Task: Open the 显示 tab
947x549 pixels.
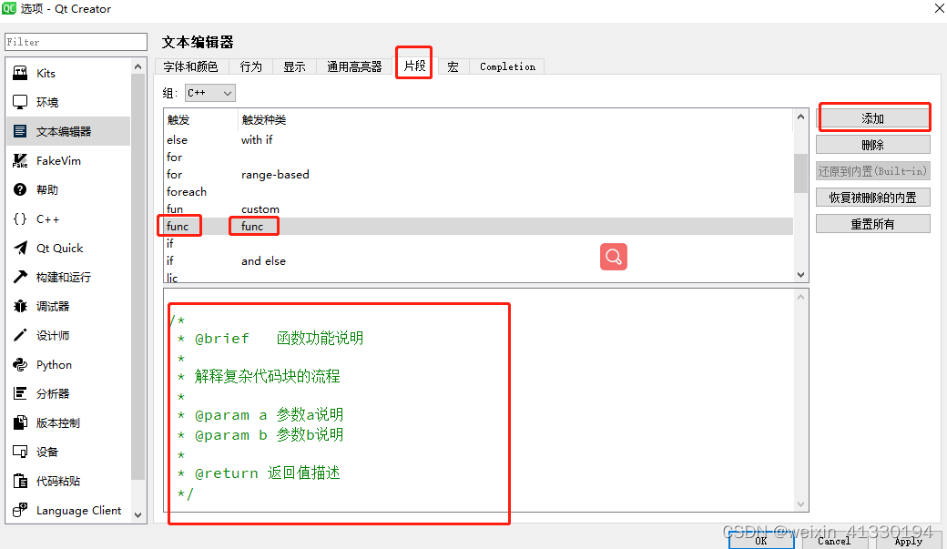Action: [x=294, y=66]
